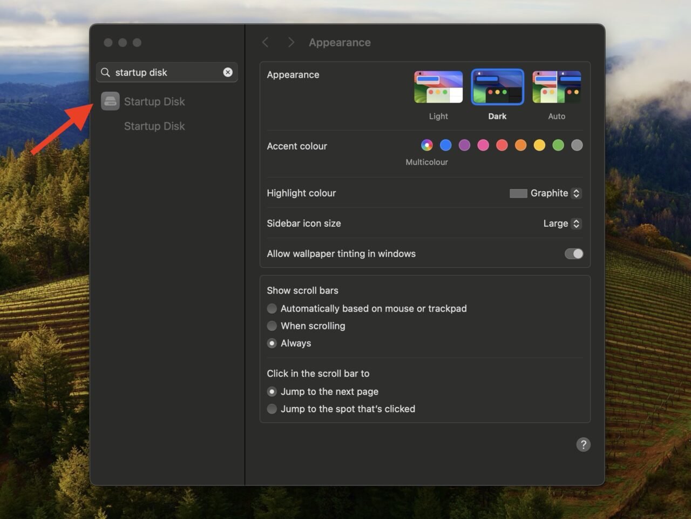Screen dimensions: 691x519
Task: Go forward with the right chevron arrow
Action: 291,42
